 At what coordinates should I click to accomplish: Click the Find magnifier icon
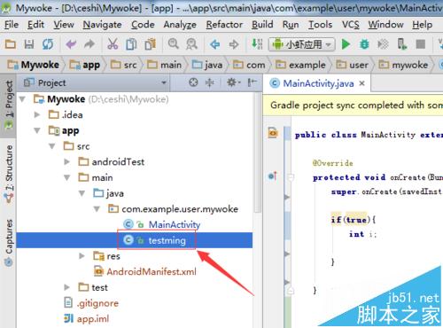pyautogui.click(x=174, y=44)
